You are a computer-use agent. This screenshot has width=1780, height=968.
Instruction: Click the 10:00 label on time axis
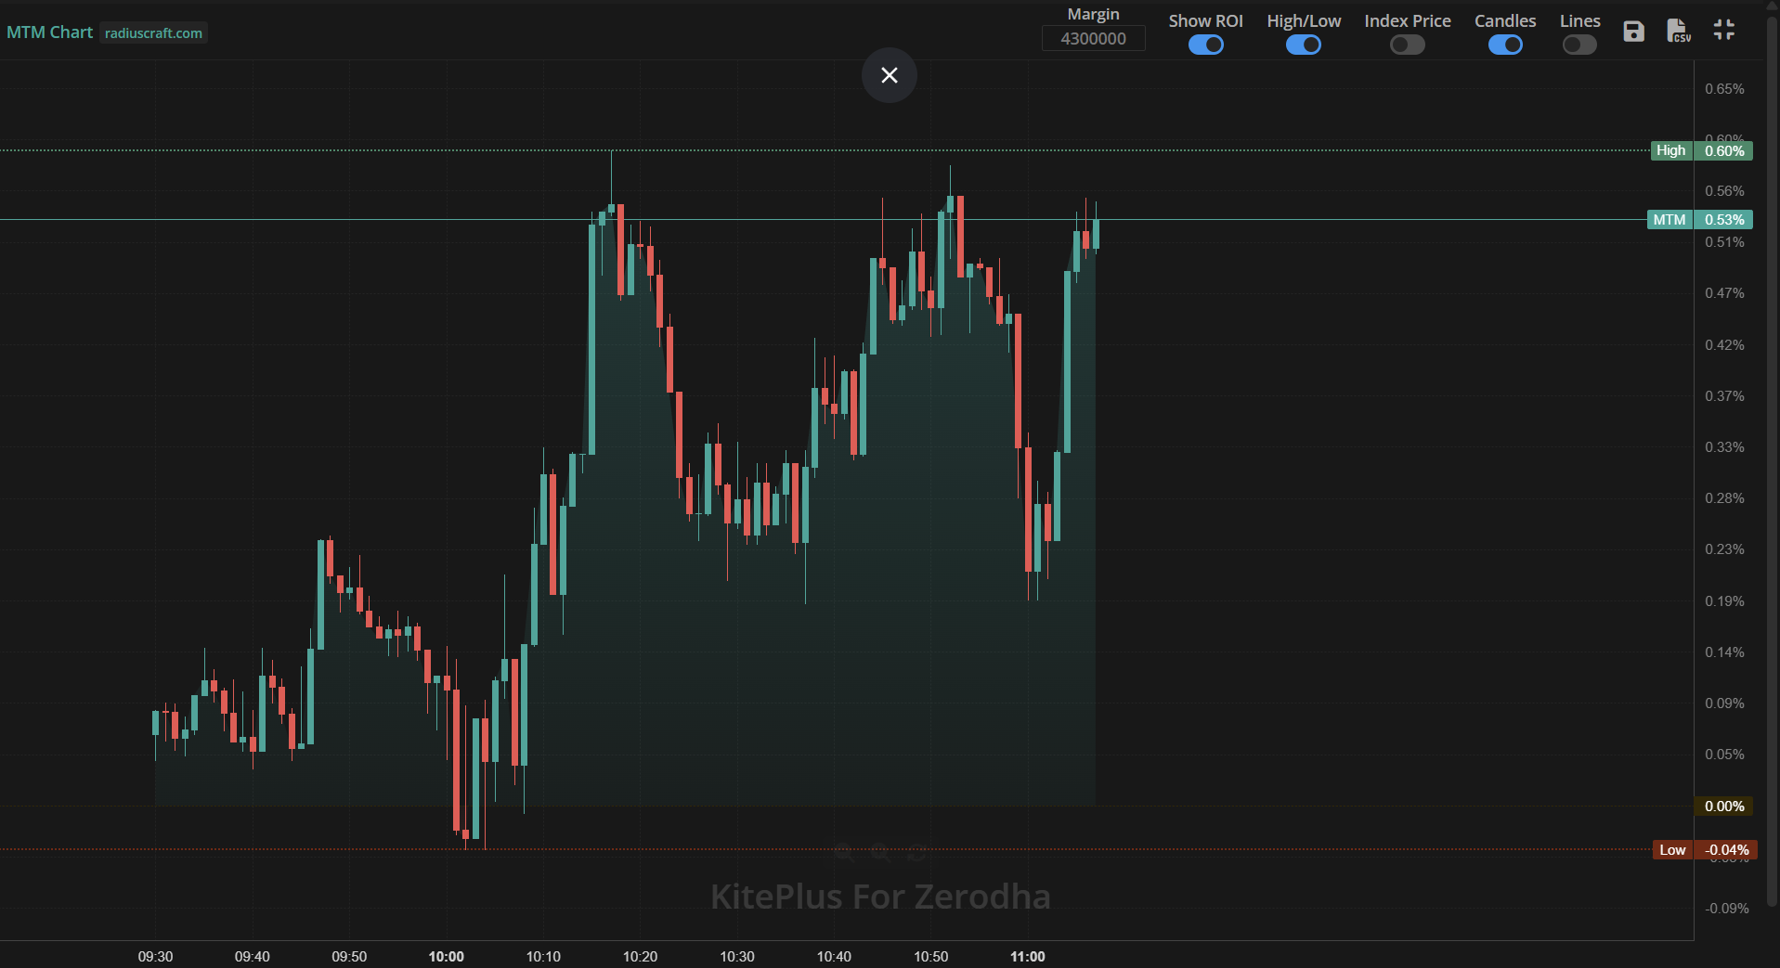click(447, 956)
